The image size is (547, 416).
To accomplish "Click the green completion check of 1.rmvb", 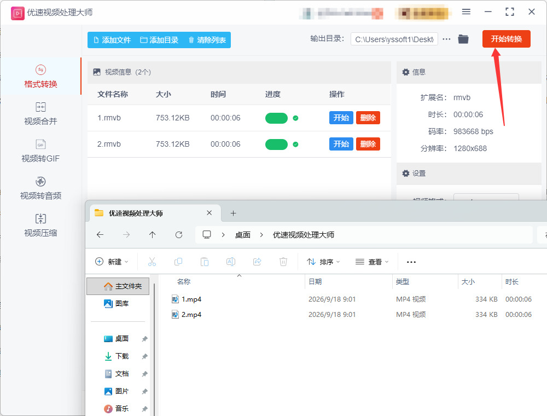I will (295, 118).
